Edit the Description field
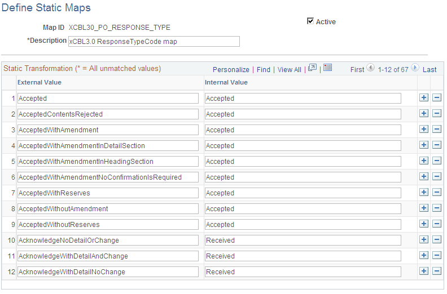447x294 pixels. point(154,42)
